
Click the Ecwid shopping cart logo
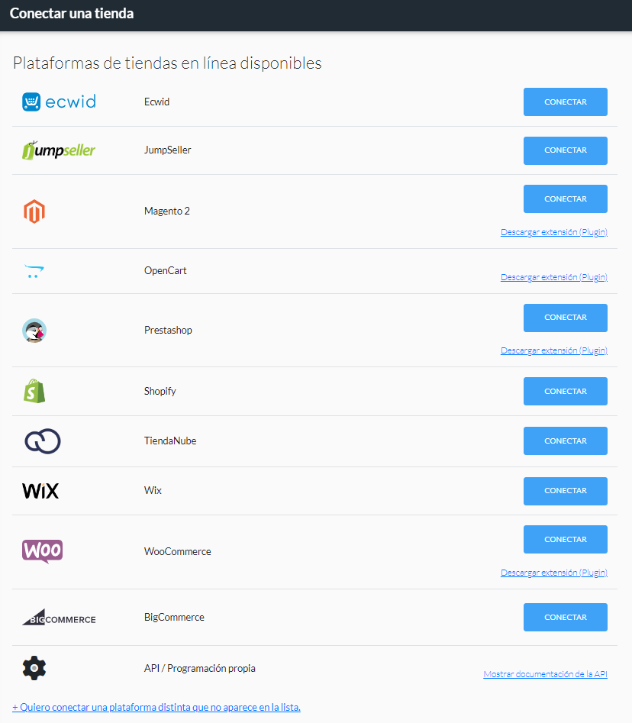tap(59, 102)
